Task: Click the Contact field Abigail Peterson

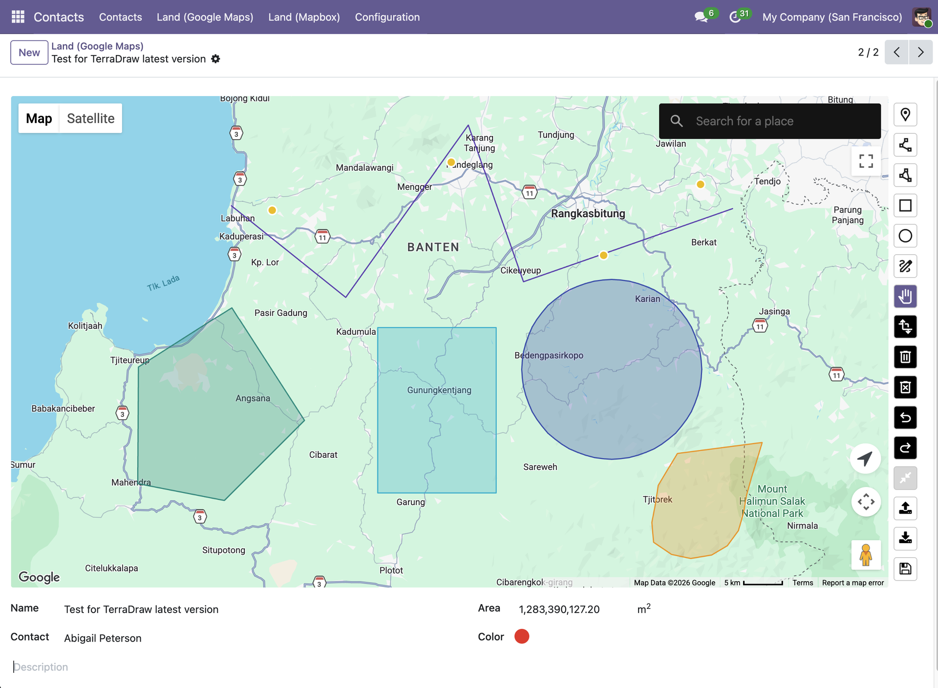Action: [103, 638]
